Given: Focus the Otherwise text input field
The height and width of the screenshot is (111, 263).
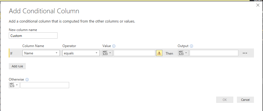Looking at the screenshot, I should [x=44, y=85].
